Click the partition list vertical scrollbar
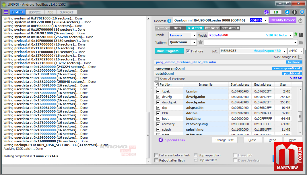 tap(300, 116)
